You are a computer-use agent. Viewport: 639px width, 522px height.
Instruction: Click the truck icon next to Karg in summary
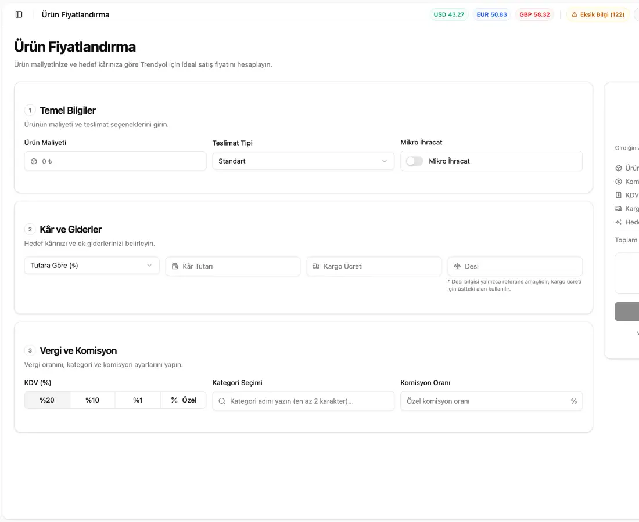pos(619,209)
